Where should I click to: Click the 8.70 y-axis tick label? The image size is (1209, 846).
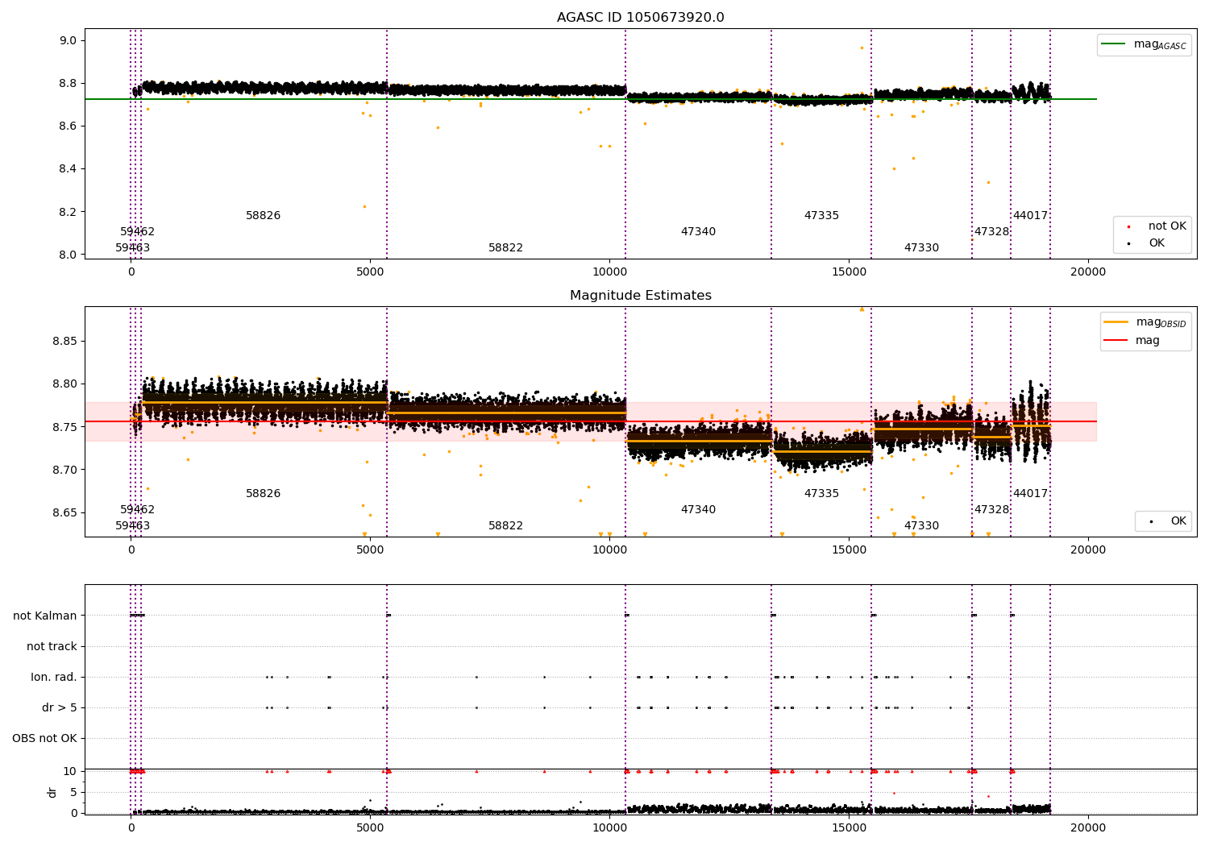[64, 470]
